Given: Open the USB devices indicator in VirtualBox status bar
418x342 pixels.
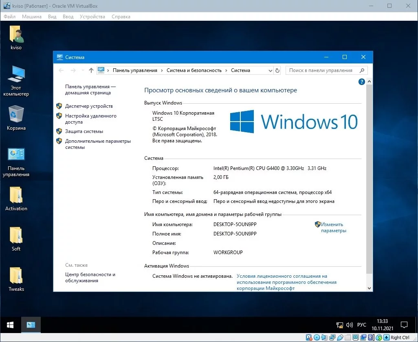Looking at the screenshot, I should click(x=340, y=338).
